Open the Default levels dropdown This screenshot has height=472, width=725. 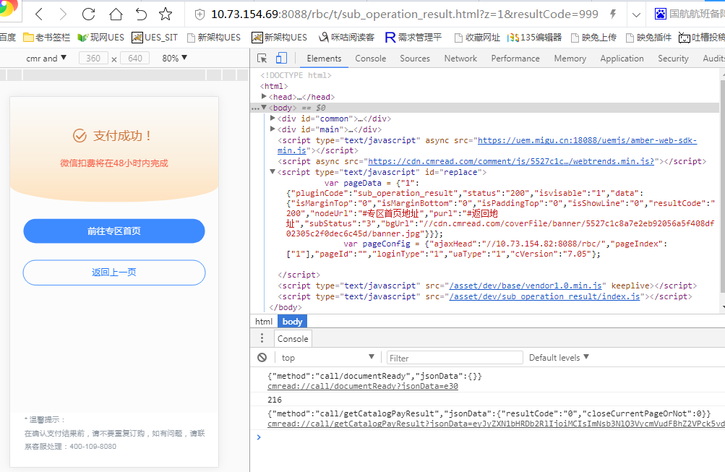[x=559, y=357]
